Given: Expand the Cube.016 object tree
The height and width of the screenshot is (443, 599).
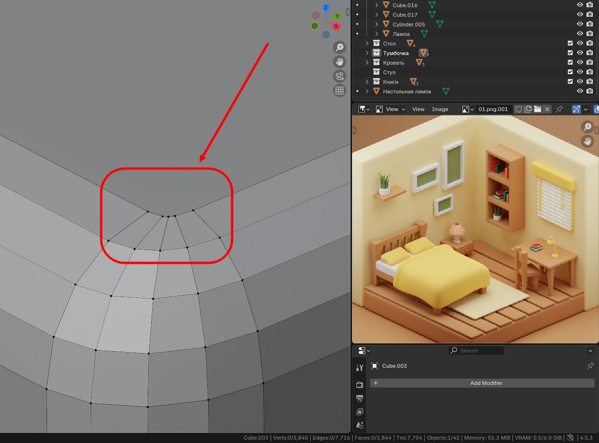Looking at the screenshot, I should [376, 5].
